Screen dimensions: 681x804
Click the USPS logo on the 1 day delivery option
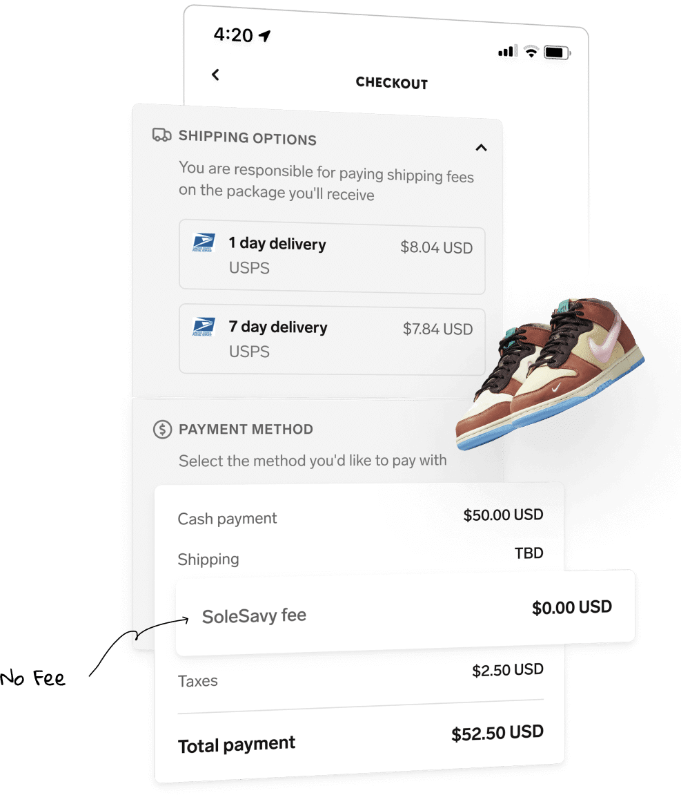(204, 242)
